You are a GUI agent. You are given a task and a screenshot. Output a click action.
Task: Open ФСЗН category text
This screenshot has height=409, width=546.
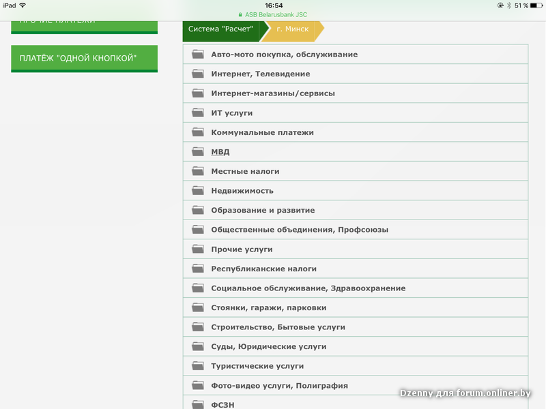222,405
